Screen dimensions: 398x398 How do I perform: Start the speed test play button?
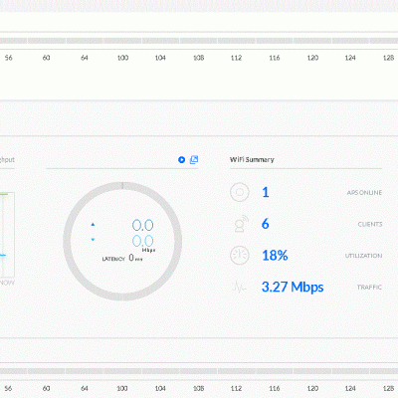181,160
